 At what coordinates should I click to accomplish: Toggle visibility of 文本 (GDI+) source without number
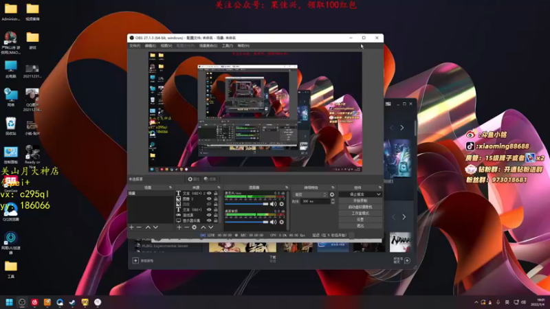(x=209, y=209)
